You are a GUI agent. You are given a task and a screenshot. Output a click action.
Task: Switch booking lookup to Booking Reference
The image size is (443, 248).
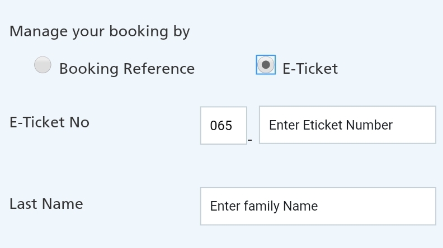pos(43,65)
